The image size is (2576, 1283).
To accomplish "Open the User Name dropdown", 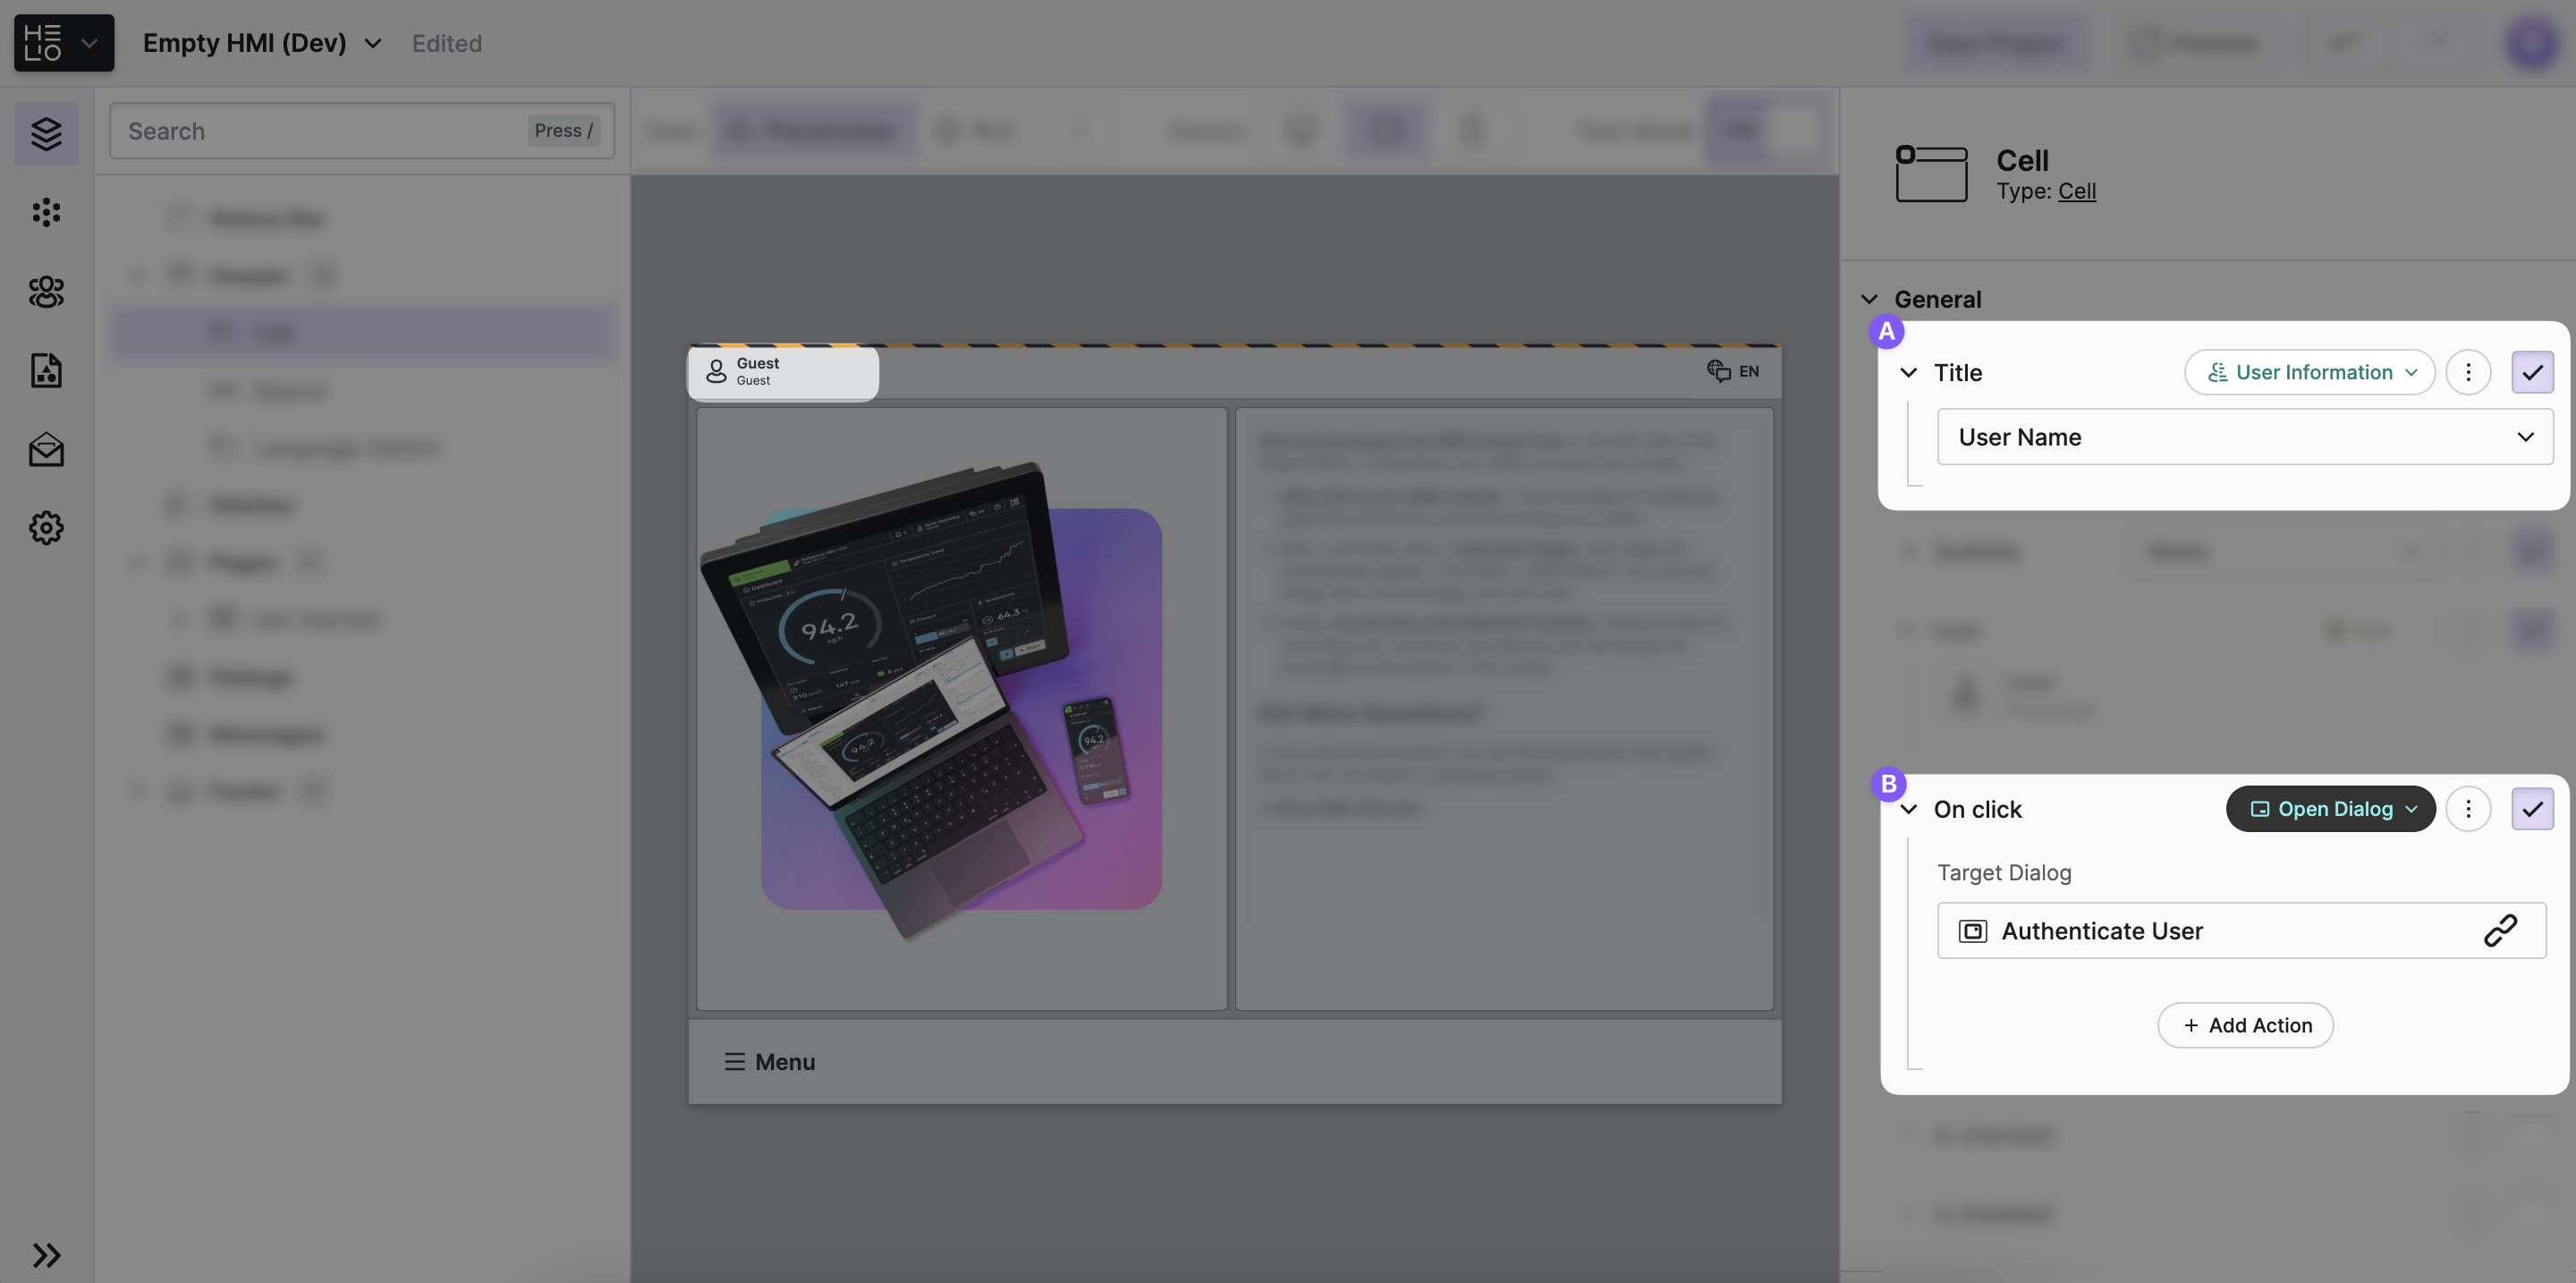I will tap(2244, 437).
